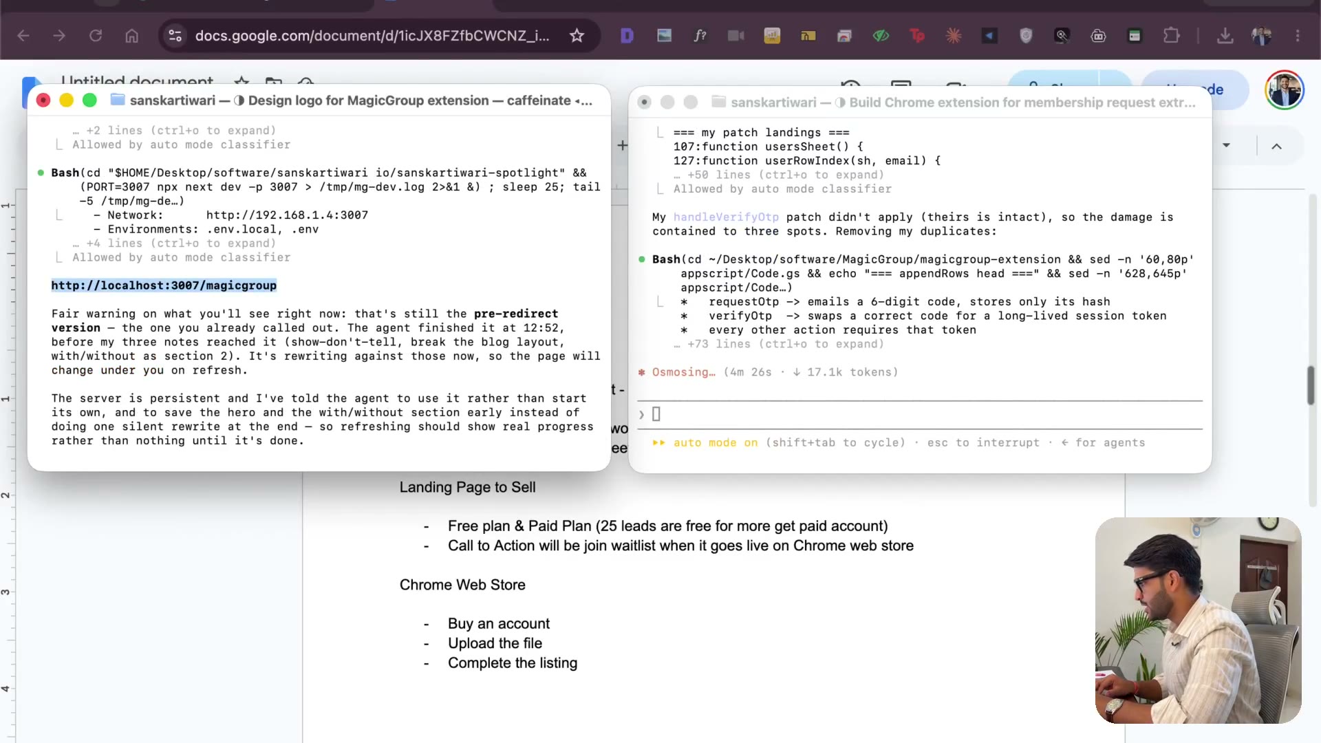The height and width of the screenshot is (743, 1321).
Task: Open the yellow bar chart extension
Action: (x=772, y=36)
